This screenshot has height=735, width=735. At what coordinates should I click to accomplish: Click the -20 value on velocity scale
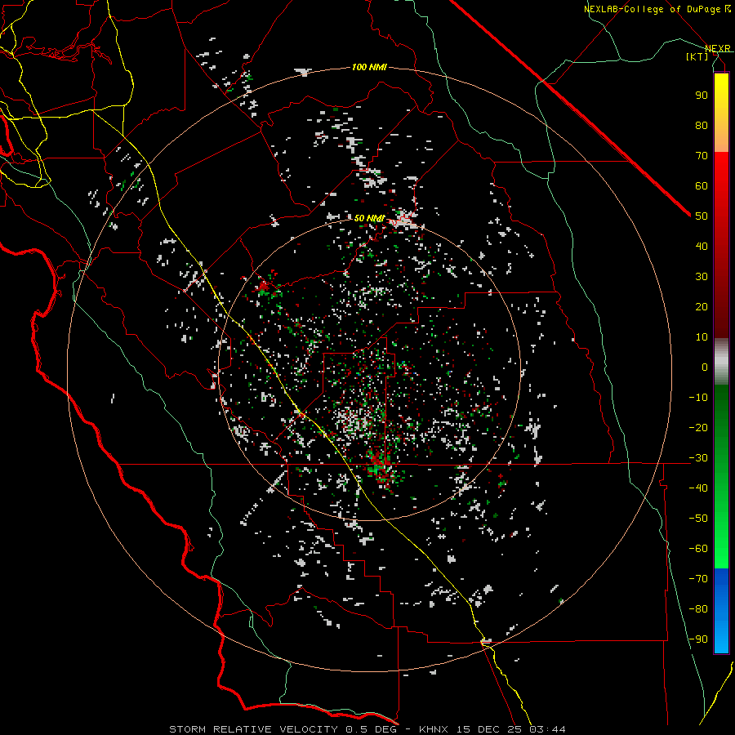698,427
